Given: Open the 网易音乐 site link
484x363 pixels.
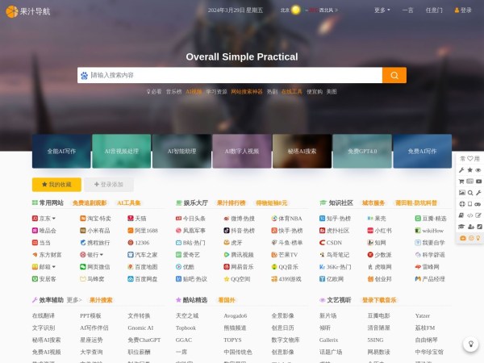Looking at the screenshot, I should pos(239,267).
